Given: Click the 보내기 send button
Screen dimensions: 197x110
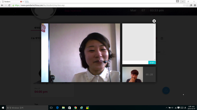Looking at the screenshot, I should [x=152, y=62].
